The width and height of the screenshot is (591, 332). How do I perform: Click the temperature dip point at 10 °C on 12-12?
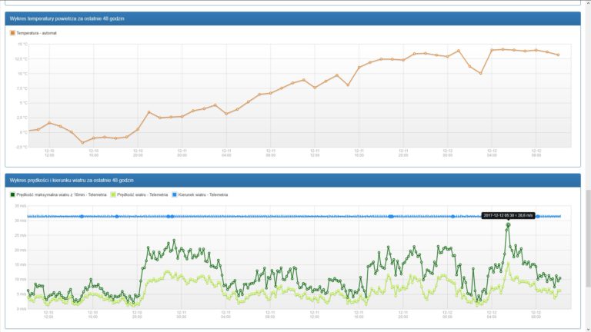point(480,73)
